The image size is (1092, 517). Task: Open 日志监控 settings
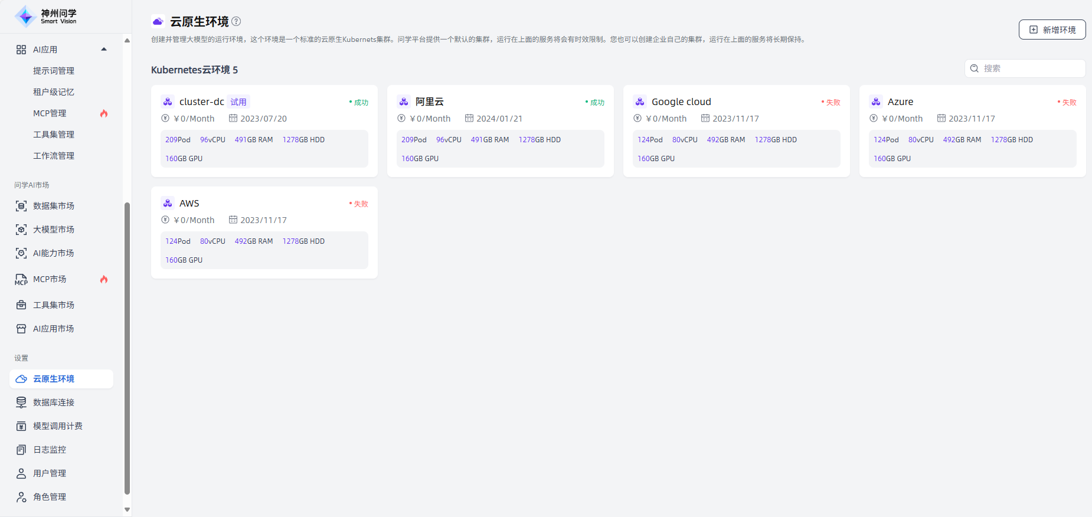[50, 450]
